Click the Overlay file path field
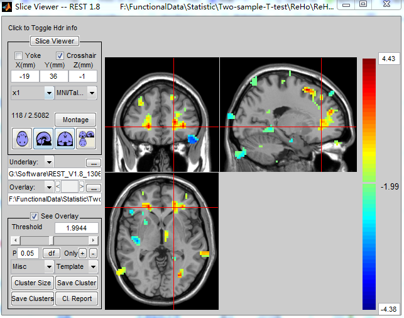404x318 pixels. coord(55,199)
